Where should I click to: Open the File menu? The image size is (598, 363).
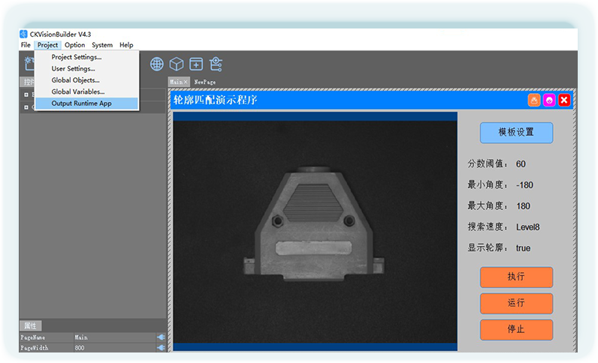pos(26,45)
